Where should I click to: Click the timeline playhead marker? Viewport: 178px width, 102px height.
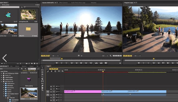pyautogui.click(x=103, y=71)
